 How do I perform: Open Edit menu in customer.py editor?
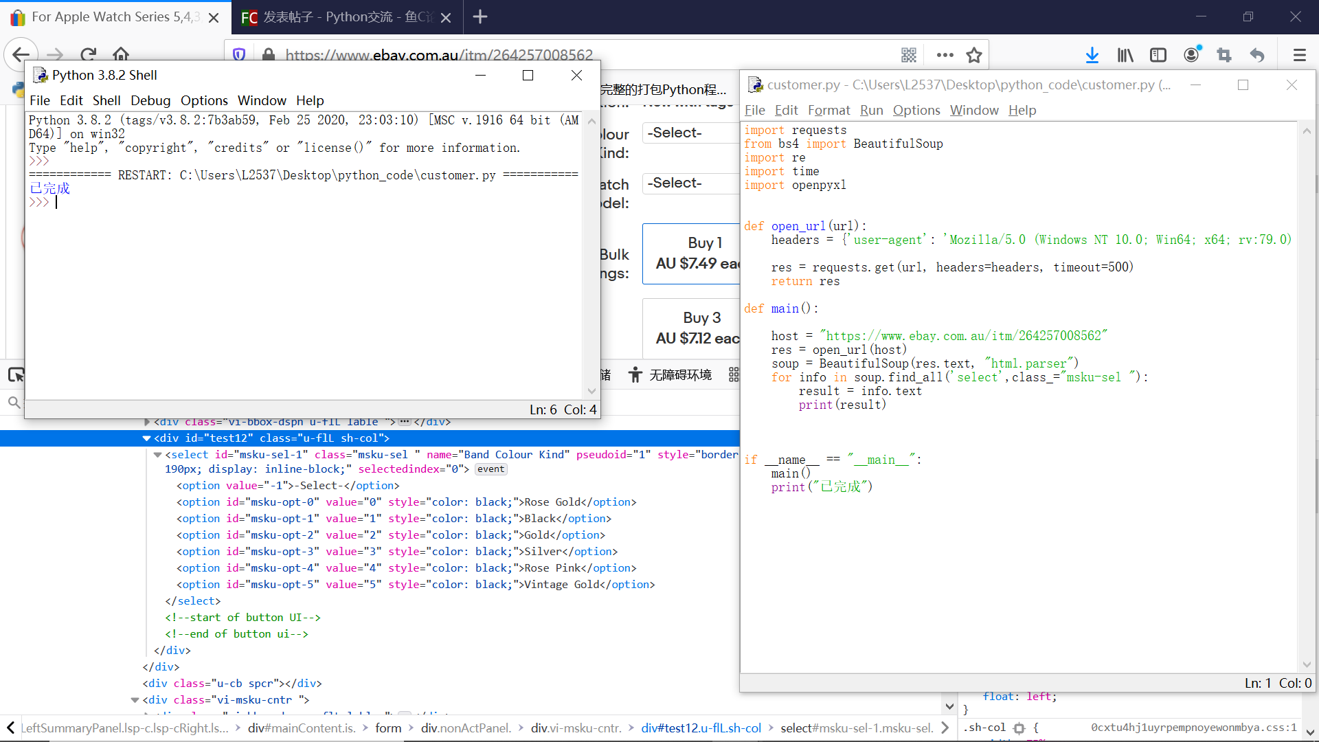click(x=786, y=110)
